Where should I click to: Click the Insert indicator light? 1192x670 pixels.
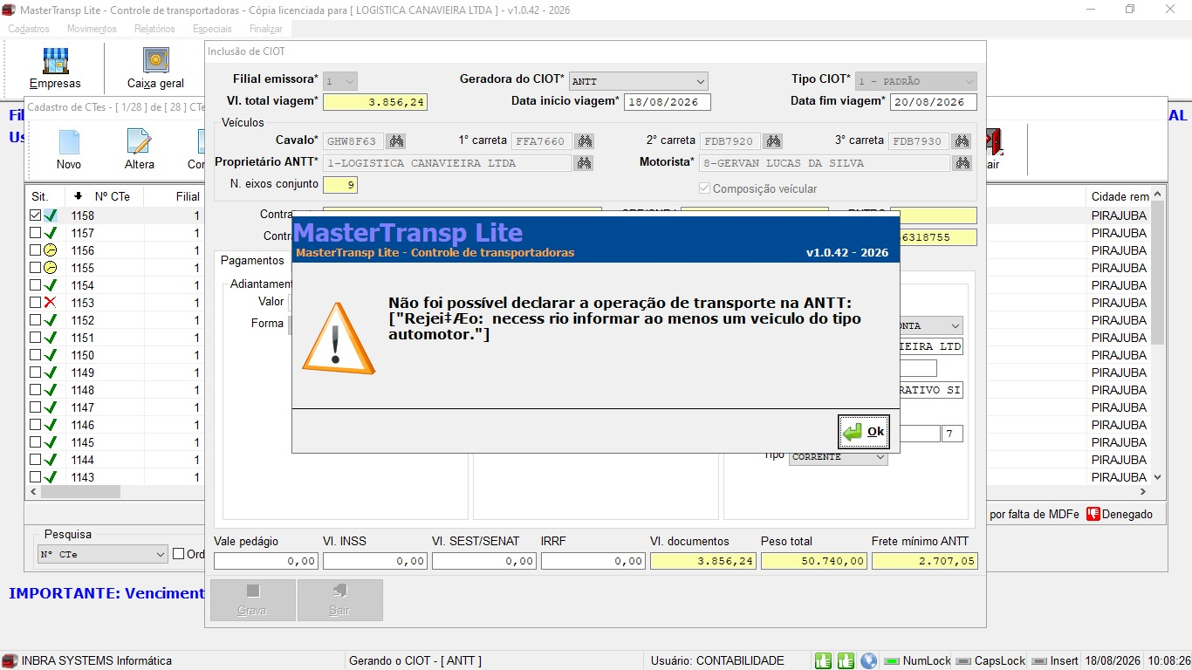(x=1038, y=661)
